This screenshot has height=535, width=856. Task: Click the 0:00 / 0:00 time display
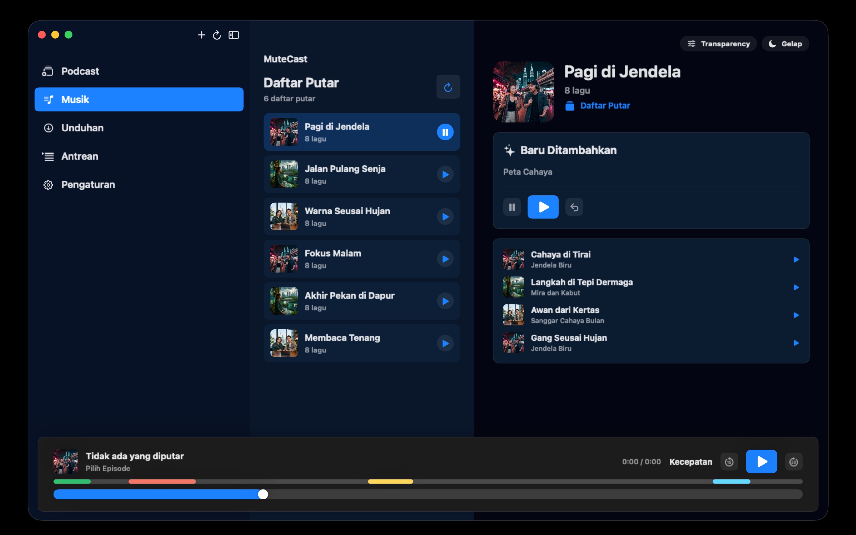click(641, 462)
